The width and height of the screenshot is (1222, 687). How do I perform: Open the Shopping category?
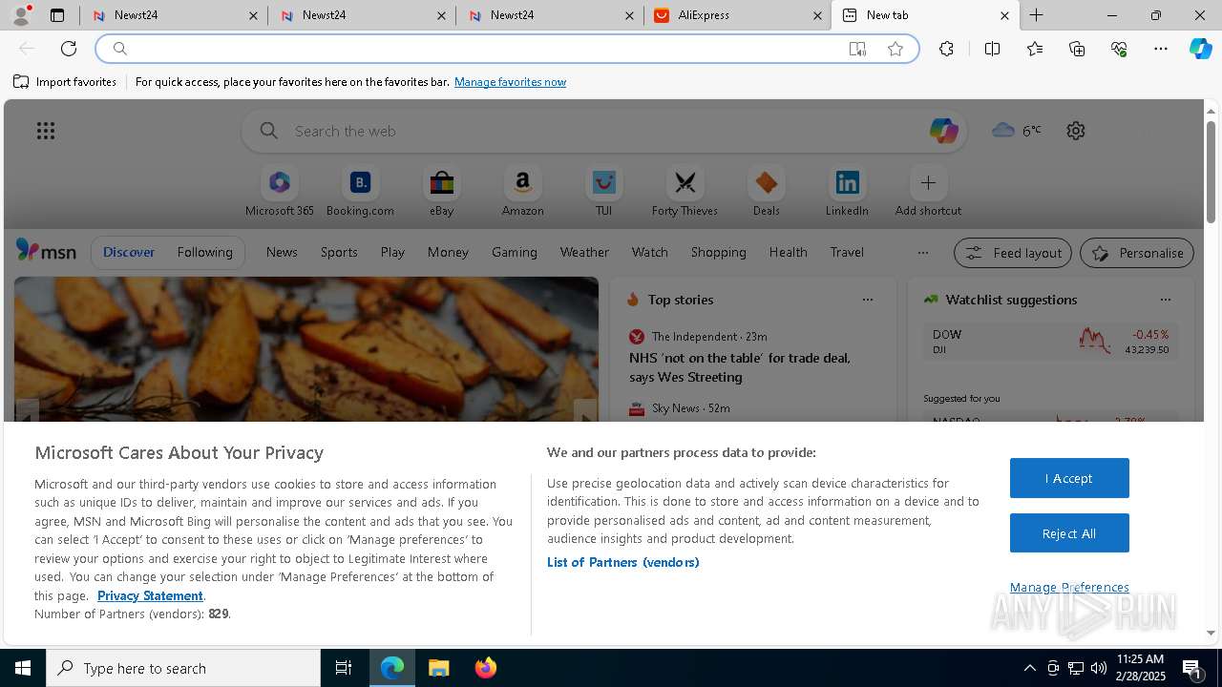[719, 252]
